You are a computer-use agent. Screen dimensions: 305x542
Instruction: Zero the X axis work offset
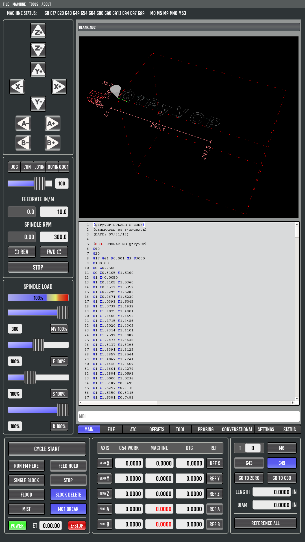(x=105, y=463)
